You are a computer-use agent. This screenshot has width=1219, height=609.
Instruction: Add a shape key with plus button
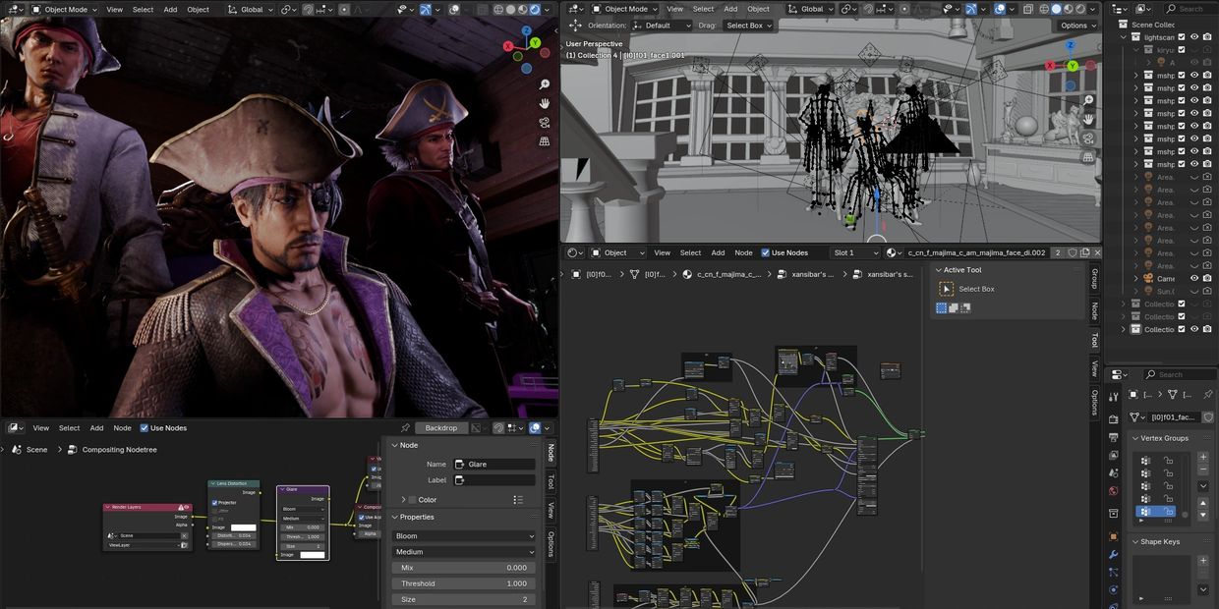tap(1202, 561)
